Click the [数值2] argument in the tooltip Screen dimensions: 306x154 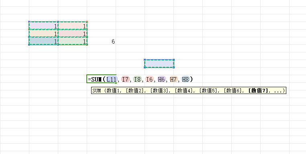pyautogui.click(x=135, y=91)
